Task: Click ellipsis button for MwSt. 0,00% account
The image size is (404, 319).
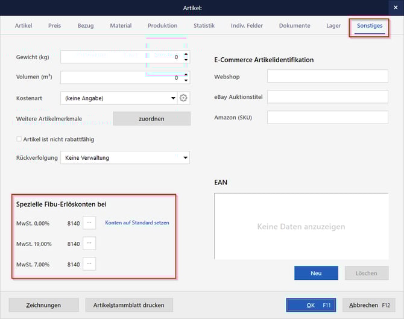Action: click(x=89, y=223)
